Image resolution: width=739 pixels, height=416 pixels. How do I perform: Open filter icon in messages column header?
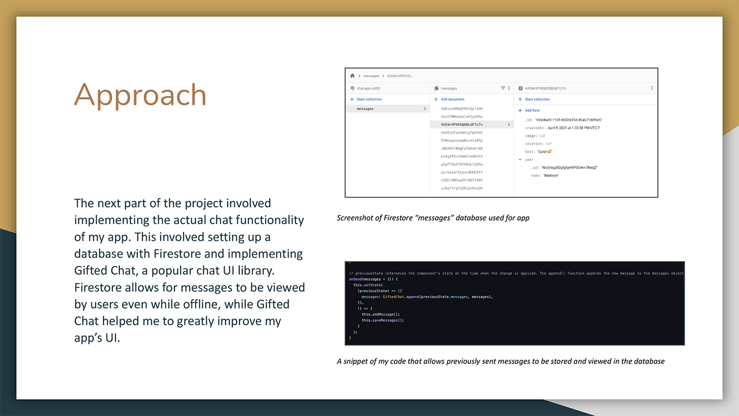502,88
